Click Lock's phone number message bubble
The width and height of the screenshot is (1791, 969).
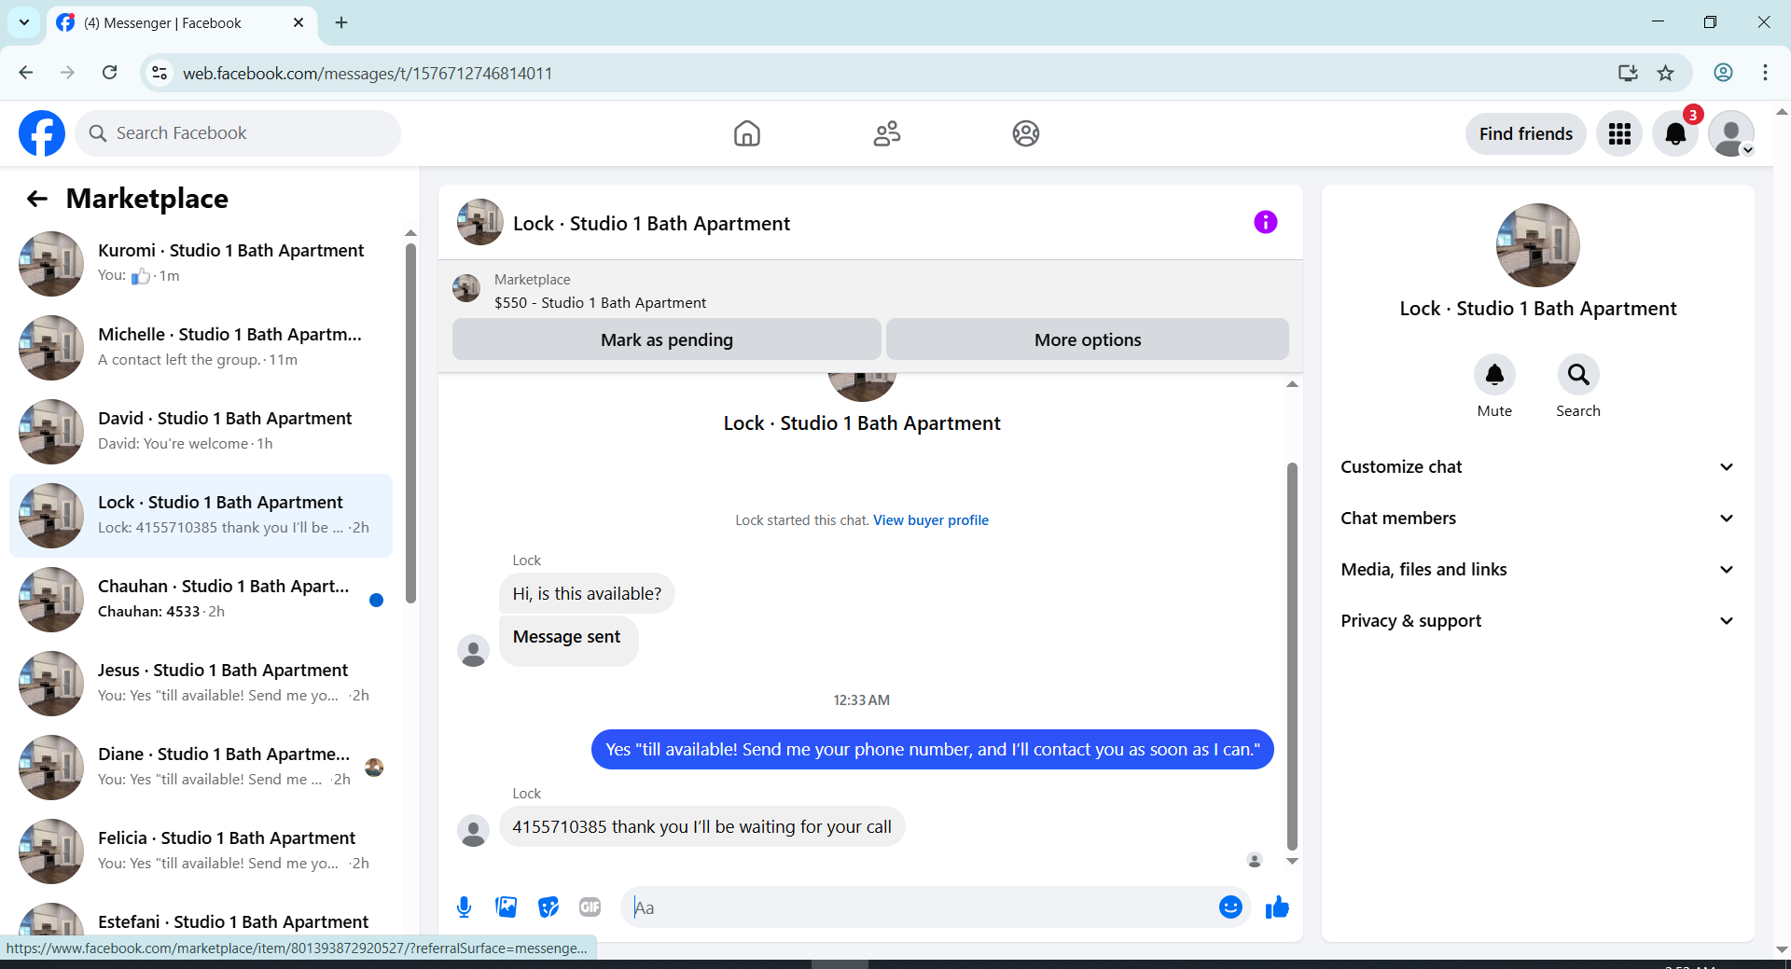(x=701, y=826)
